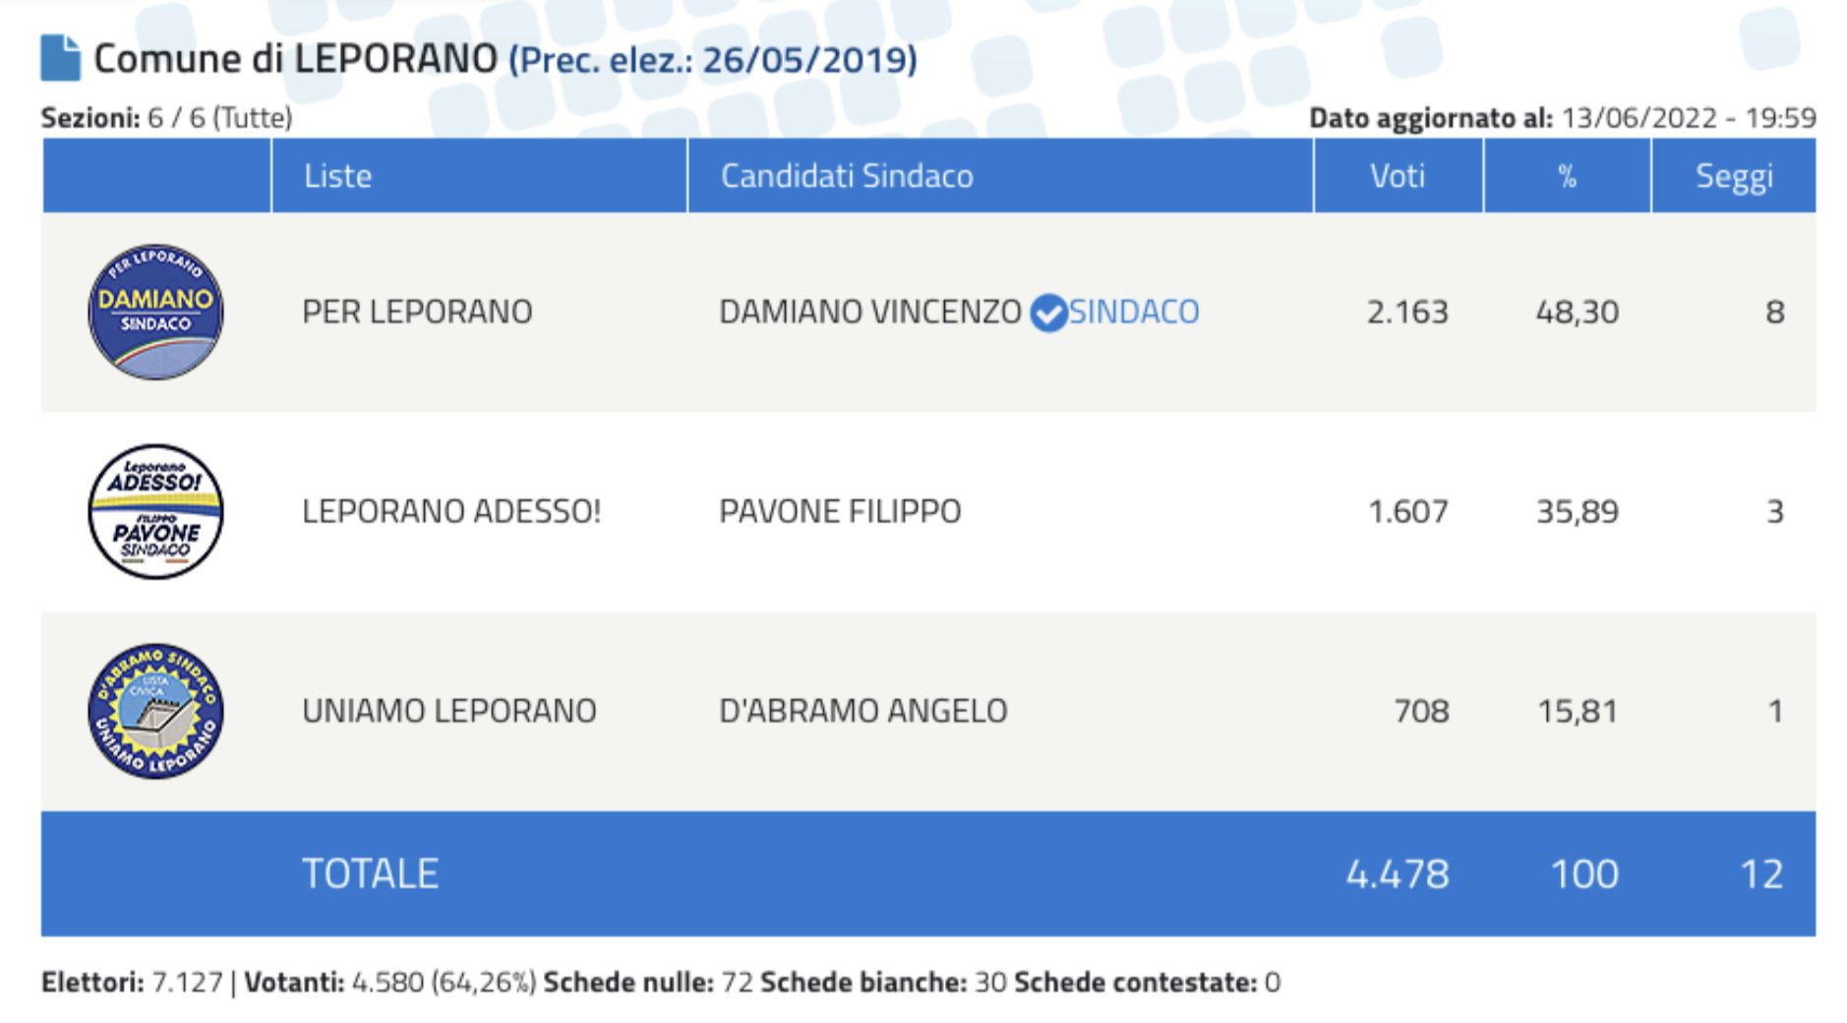1847x1023 pixels.
Task: Select the PER LEPORANO list name
Action: coord(417,312)
